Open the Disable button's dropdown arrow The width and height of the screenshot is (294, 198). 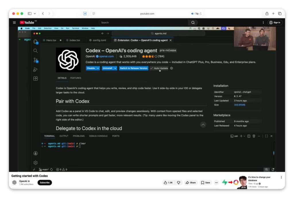pyautogui.click(x=98, y=68)
